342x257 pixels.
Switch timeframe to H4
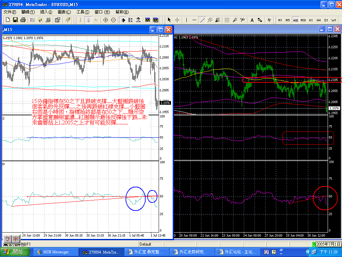(x=319, y=20)
